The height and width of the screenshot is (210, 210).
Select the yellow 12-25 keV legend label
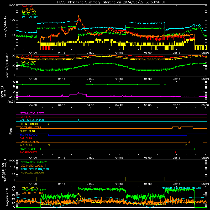tap(29, 12)
